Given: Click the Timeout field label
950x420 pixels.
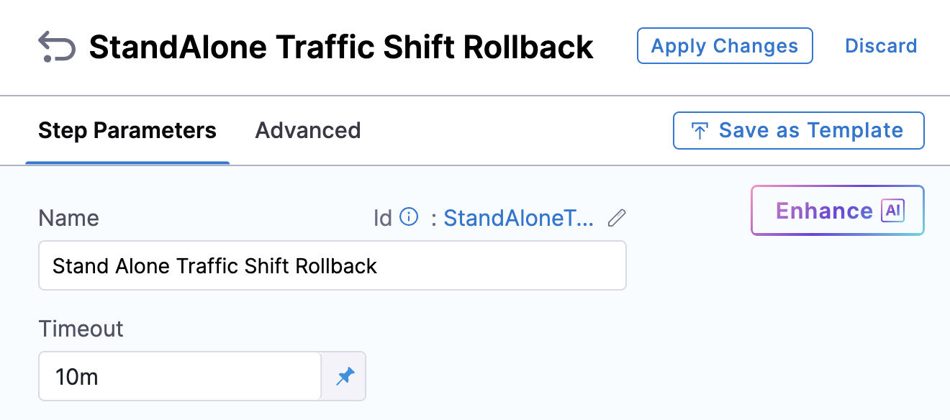Looking at the screenshot, I should pyautogui.click(x=81, y=329).
